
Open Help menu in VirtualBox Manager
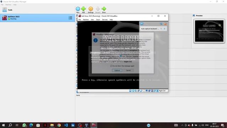15,5
